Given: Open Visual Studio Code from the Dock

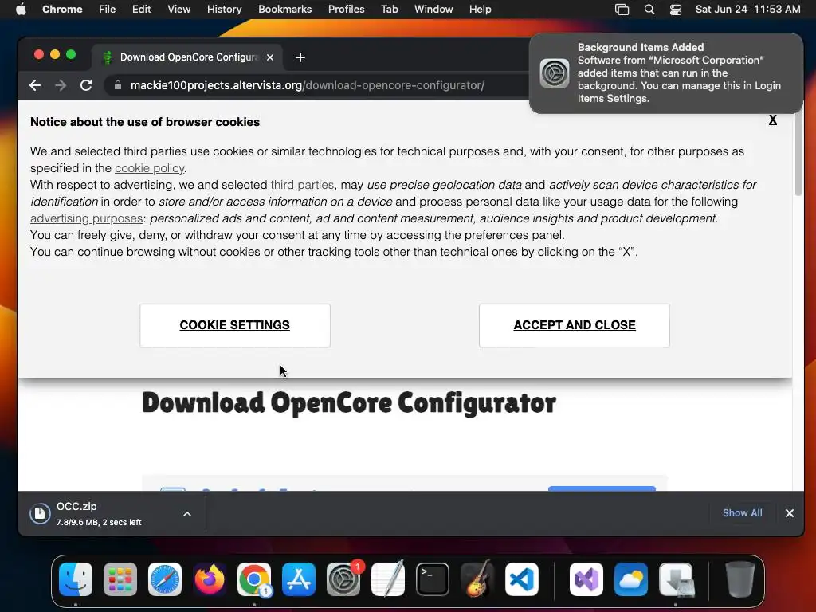Looking at the screenshot, I should (522, 579).
